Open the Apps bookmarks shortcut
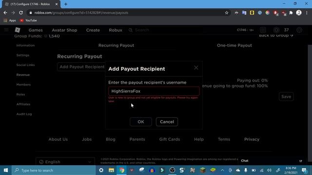Screen dimensions: 312x175 click(x=10, y=20)
